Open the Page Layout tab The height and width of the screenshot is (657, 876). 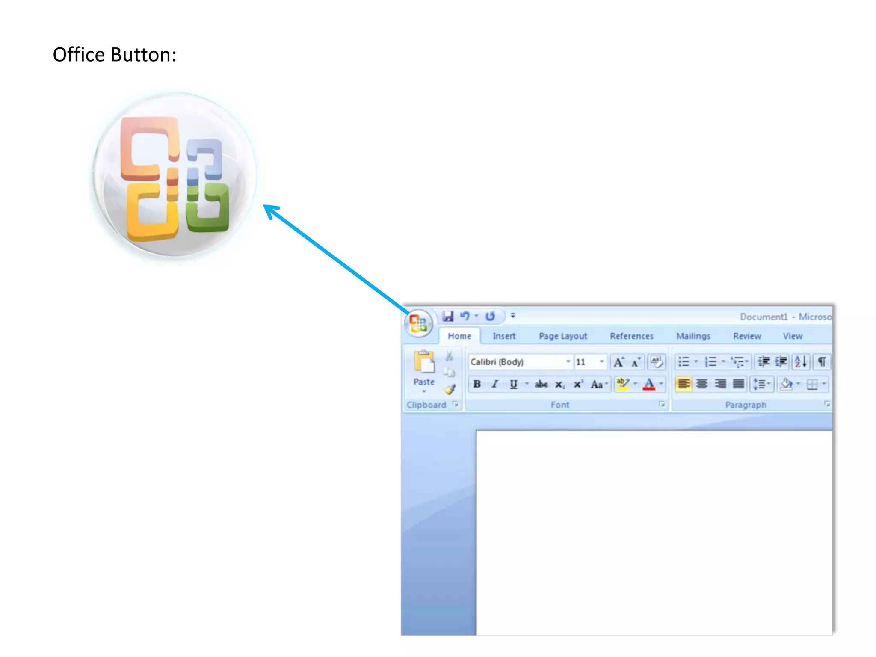click(563, 336)
